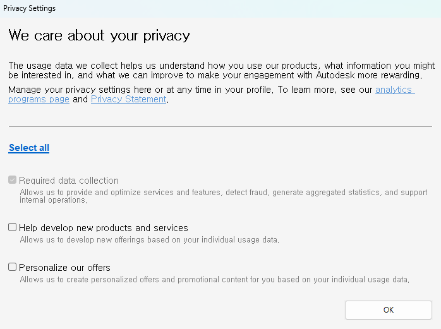441x329 pixels.
Task: Click description about personalized offers and promotional content
Action: pos(214,280)
